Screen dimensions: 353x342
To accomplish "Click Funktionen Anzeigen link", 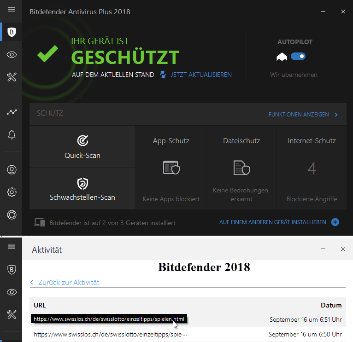I will (x=299, y=115).
